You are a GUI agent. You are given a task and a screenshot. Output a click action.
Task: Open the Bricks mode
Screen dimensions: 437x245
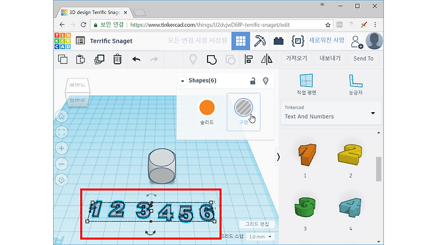click(x=279, y=41)
